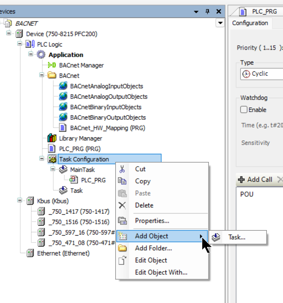Click the BACnetBinaryInputObjects globe icon
The image size is (283, 303).
[x=63, y=107]
